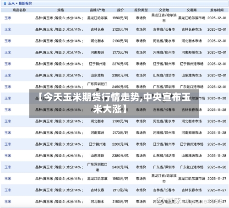This screenshot has height=208, width=229.
Task: Open 玉米 link in 山东潍坊 2025-12-01 row
Action: point(8,75)
